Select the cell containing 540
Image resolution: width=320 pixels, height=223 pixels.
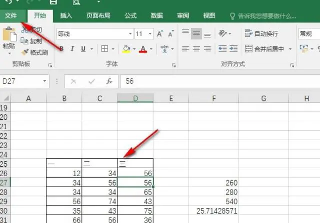click(x=213, y=202)
